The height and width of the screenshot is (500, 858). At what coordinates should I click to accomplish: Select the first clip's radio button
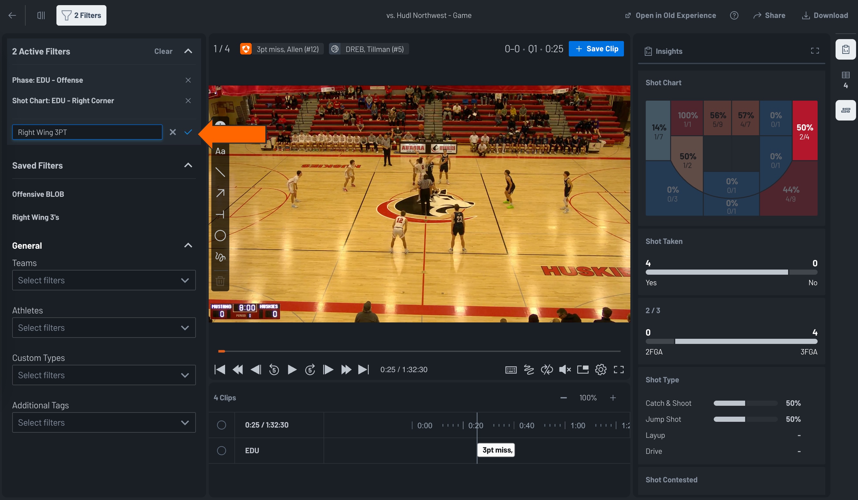(222, 425)
